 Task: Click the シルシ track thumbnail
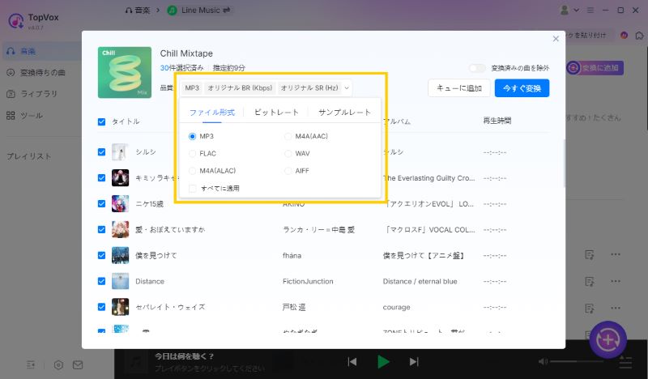coord(120,152)
